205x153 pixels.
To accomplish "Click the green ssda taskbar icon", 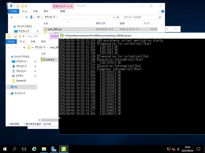I will point(64,149).
